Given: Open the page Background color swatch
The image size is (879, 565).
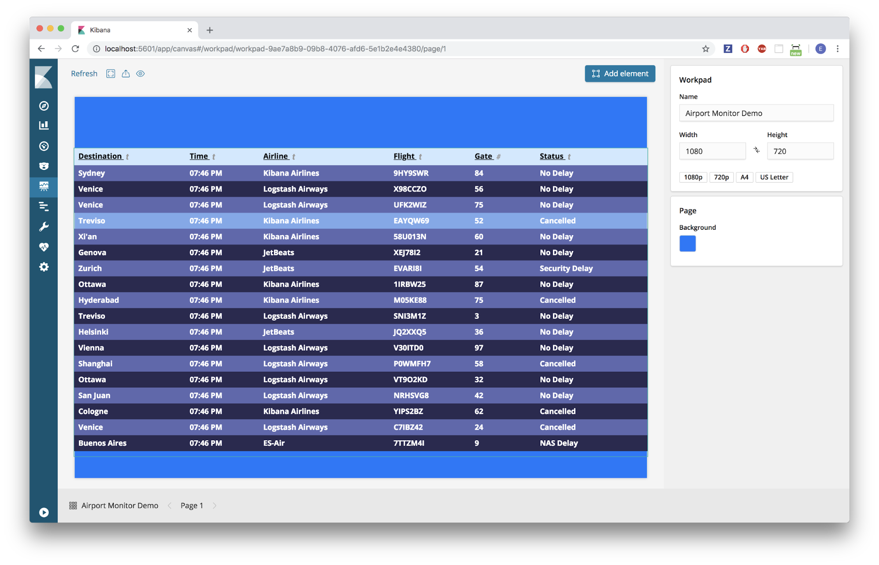Looking at the screenshot, I should [x=687, y=243].
